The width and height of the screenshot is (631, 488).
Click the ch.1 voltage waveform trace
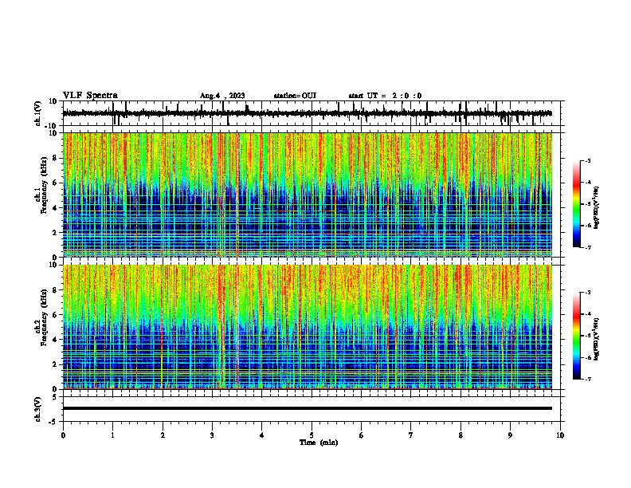(x=307, y=114)
